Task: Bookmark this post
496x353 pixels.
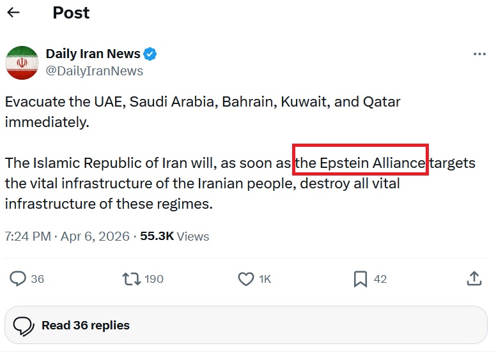Action: pos(360,279)
